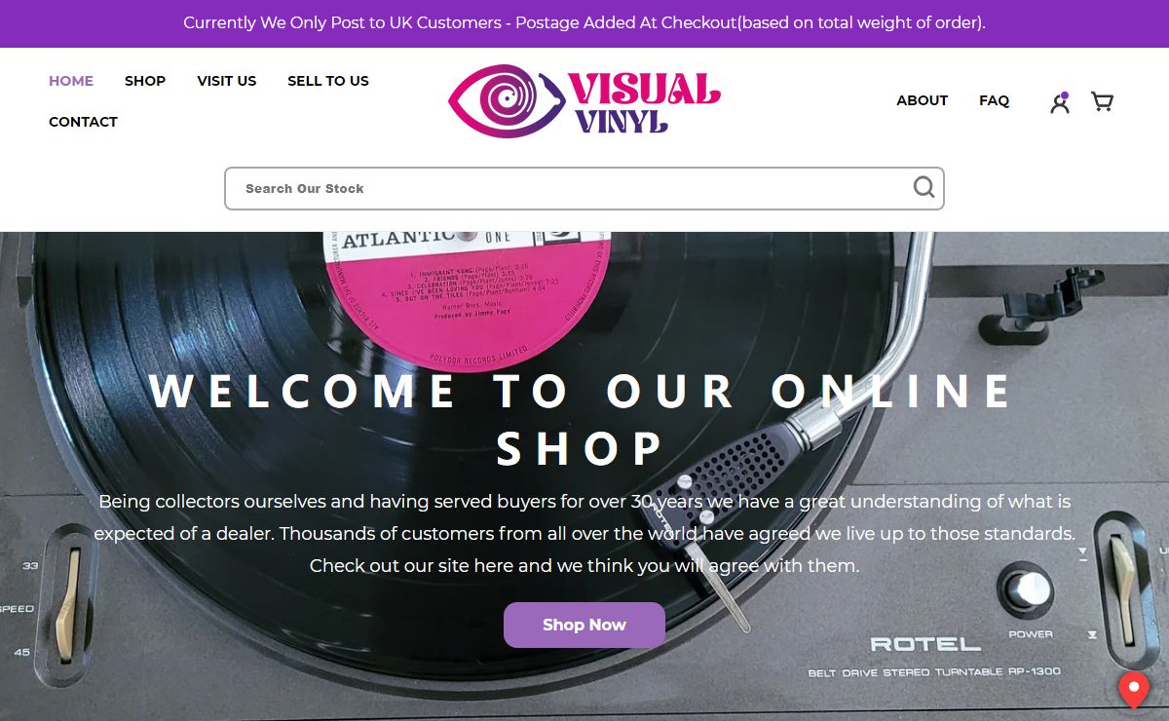Image resolution: width=1169 pixels, height=721 pixels.
Task: Open the SHOP menu item
Action: coord(145,81)
